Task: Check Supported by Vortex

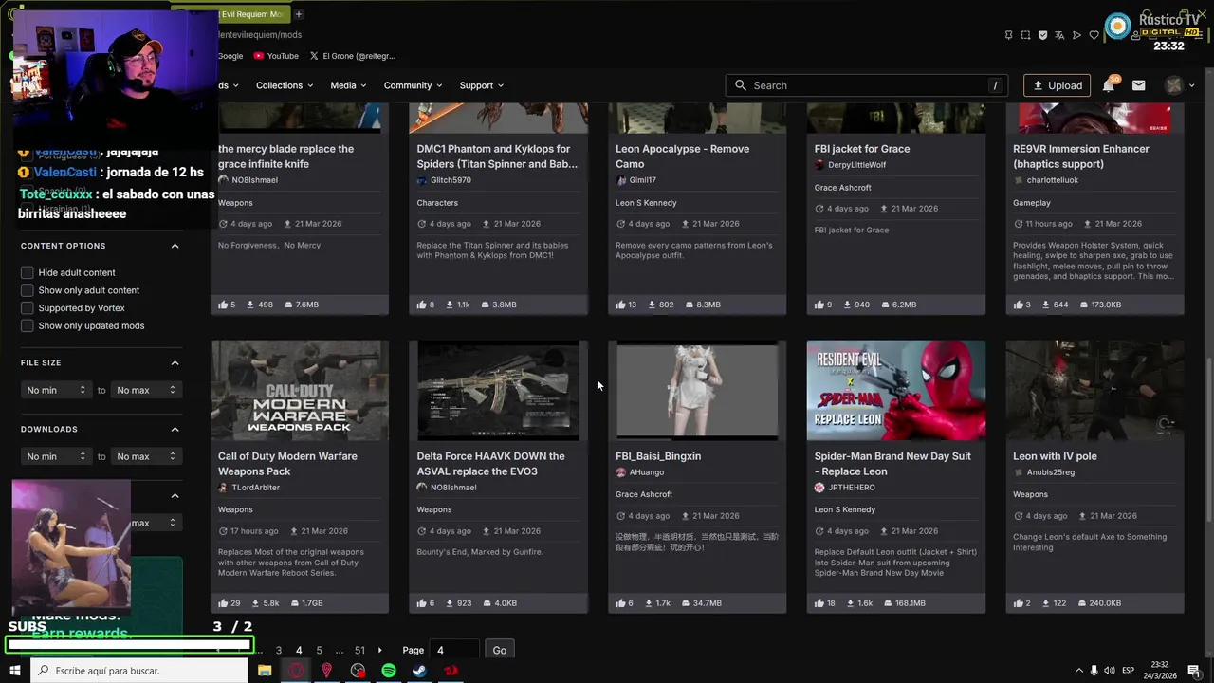Action: coord(28,308)
